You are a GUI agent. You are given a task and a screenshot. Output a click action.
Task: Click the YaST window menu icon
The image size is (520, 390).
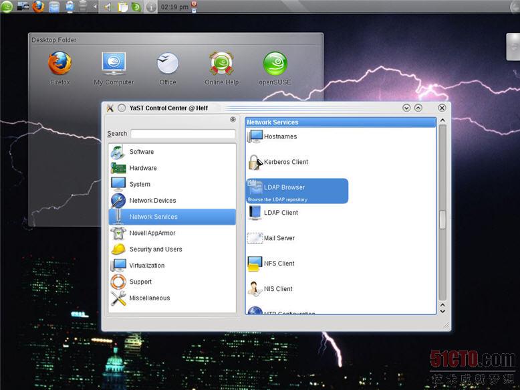pyautogui.click(x=110, y=108)
